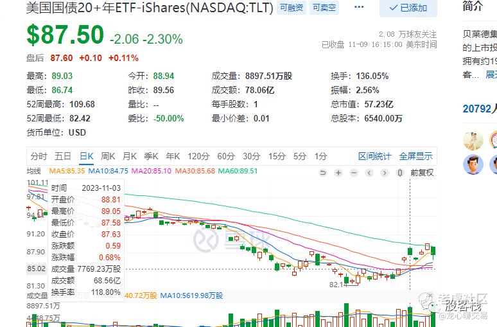Switch to the 15分 chart tab
The image size is (497, 327).
277,156
